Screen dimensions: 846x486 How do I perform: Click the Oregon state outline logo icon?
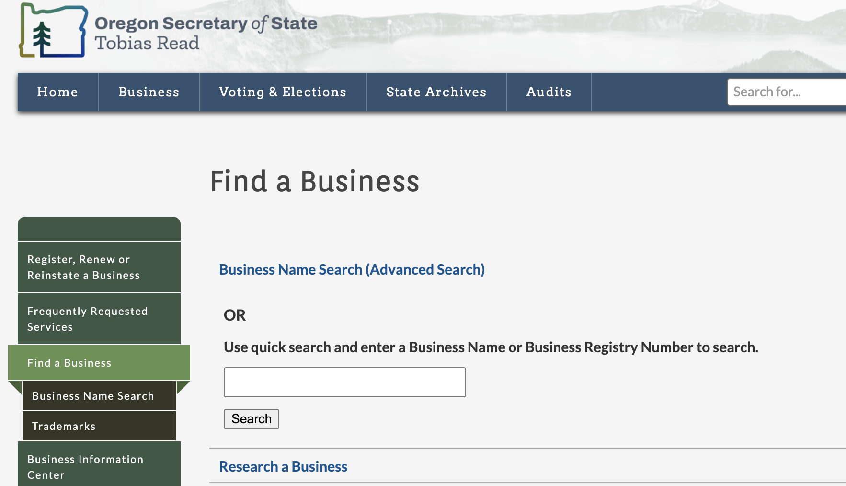coord(53,31)
